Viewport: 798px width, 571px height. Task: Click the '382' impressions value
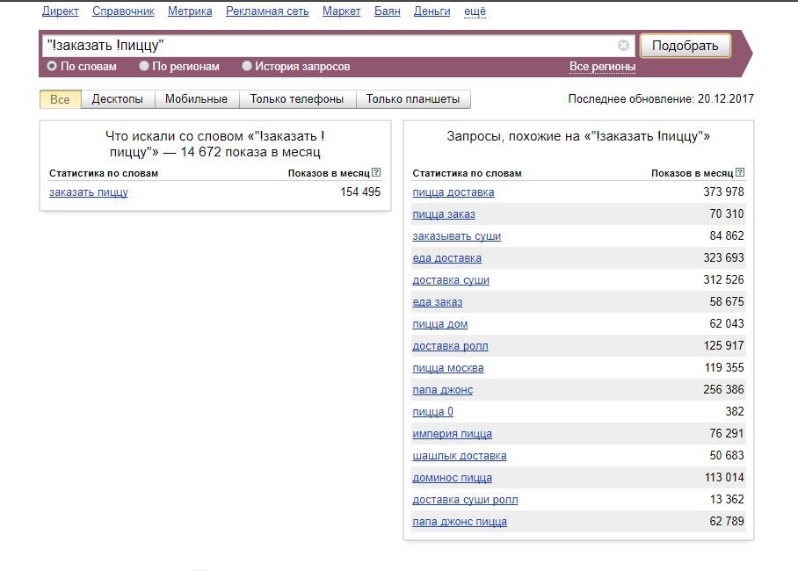(735, 411)
